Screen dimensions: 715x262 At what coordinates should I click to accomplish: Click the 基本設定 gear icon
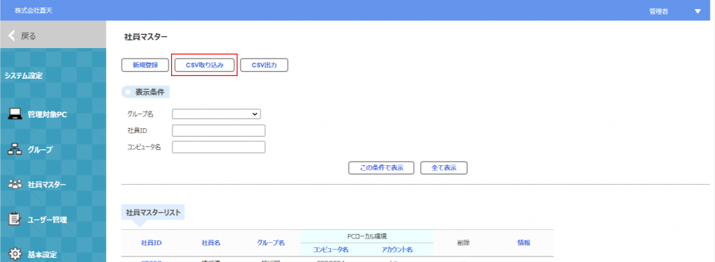[15, 254]
